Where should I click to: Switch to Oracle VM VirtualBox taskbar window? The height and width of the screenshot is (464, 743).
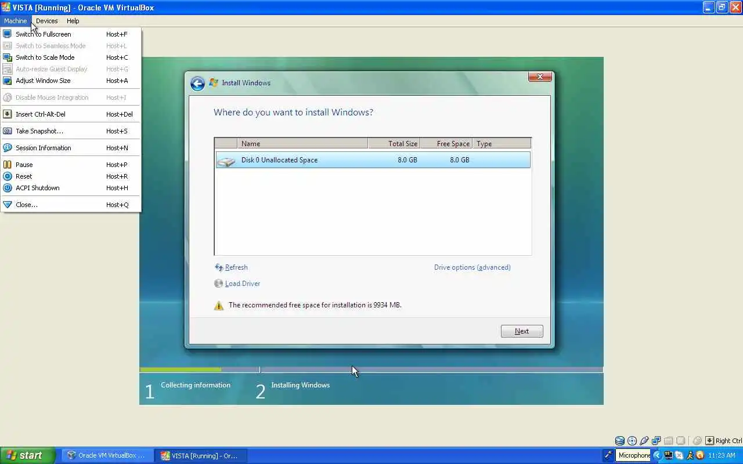click(107, 455)
